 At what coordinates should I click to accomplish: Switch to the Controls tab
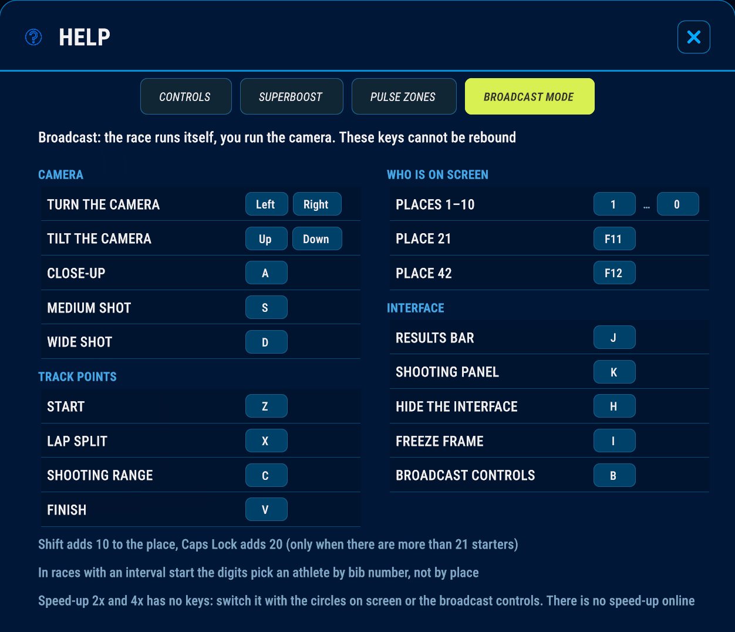pyautogui.click(x=186, y=96)
